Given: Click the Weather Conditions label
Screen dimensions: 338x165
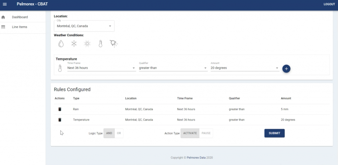Looking at the screenshot, I should tap(69, 35).
